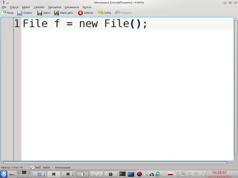
Task: Click the Nowy (new document) toolbar icon
Action: click(x=4, y=13)
